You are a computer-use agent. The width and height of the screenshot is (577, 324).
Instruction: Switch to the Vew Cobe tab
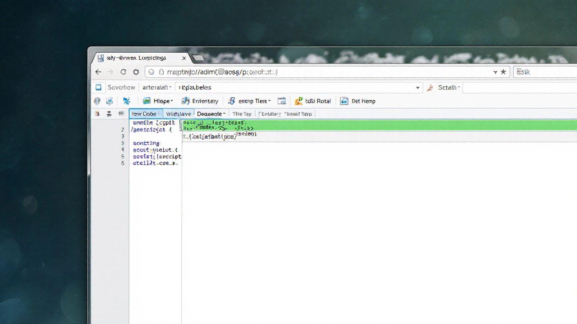point(144,114)
